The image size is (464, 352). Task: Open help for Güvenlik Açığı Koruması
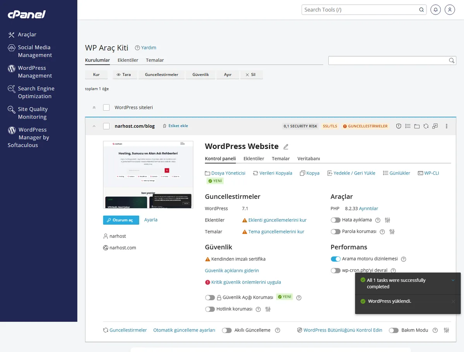[x=299, y=298]
